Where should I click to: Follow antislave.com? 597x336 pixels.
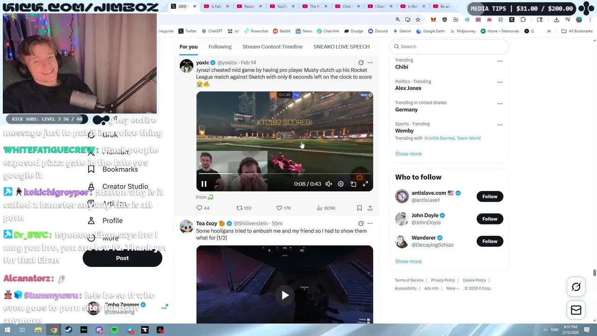(x=490, y=196)
